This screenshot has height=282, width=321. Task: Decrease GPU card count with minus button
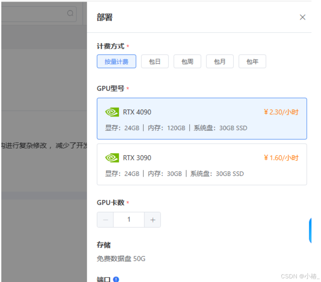tap(105, 220)
